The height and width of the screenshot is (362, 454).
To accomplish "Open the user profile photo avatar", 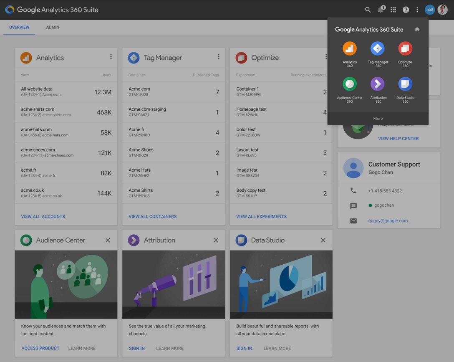I will coord(442,10).
